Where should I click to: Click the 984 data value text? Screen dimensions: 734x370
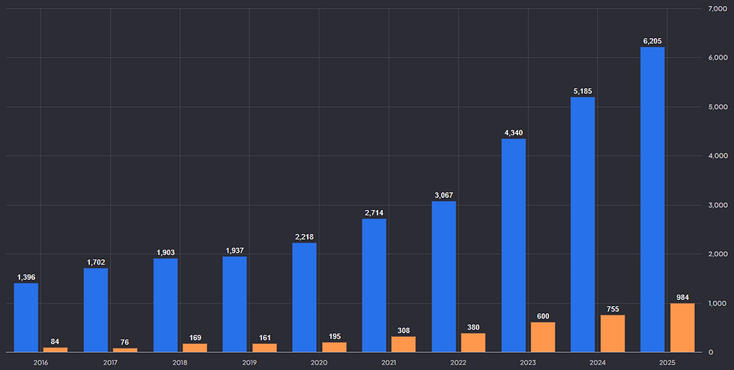coord(682,297)
